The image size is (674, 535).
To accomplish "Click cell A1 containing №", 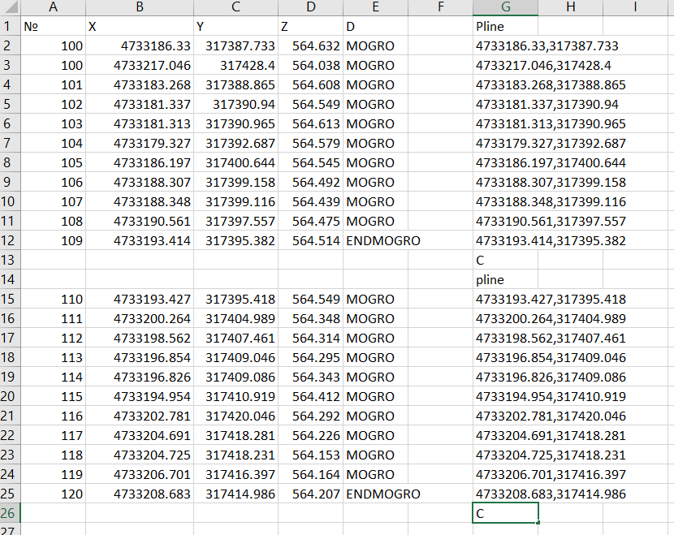I will coord(53,26).
